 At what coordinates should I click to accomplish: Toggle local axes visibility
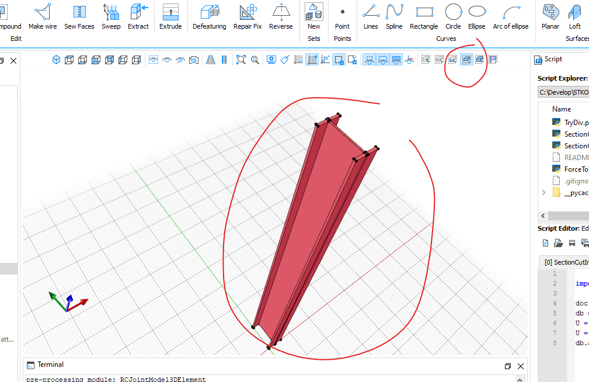[410, 60]
